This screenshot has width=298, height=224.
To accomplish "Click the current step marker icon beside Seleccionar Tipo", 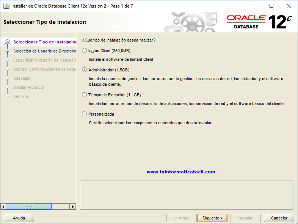I will (x=8, y=42).
